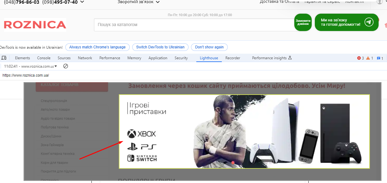Open the blue issues count indicator

click(380, 58)
